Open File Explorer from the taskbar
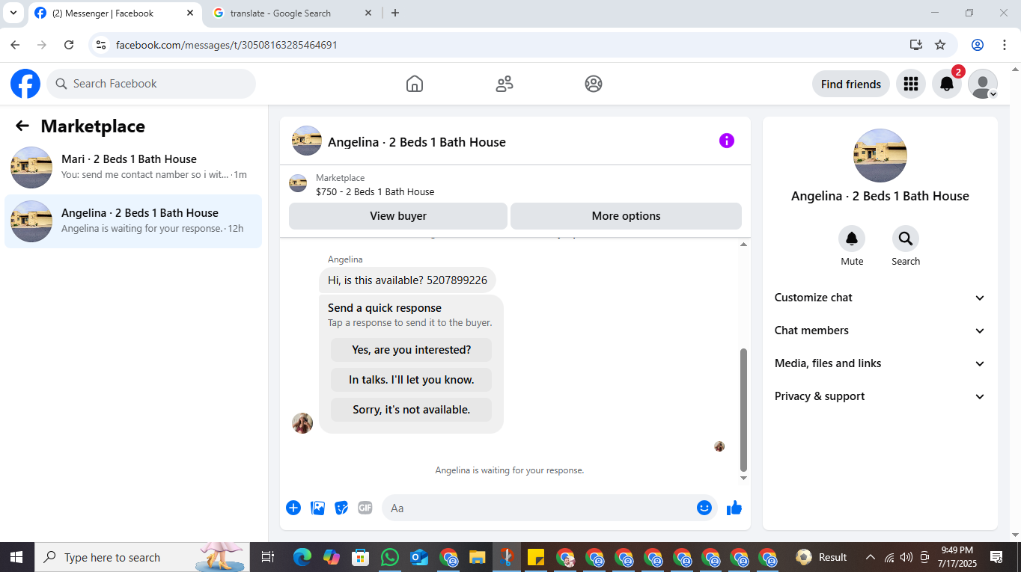Image resolution: width=1021 pixels, height=572 pixels. point(478,557)
